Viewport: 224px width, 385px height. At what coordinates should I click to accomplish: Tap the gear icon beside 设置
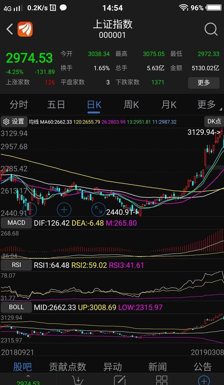pos(6,121)
